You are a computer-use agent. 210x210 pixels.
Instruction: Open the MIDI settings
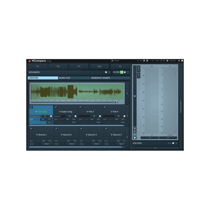pos(157,61)
